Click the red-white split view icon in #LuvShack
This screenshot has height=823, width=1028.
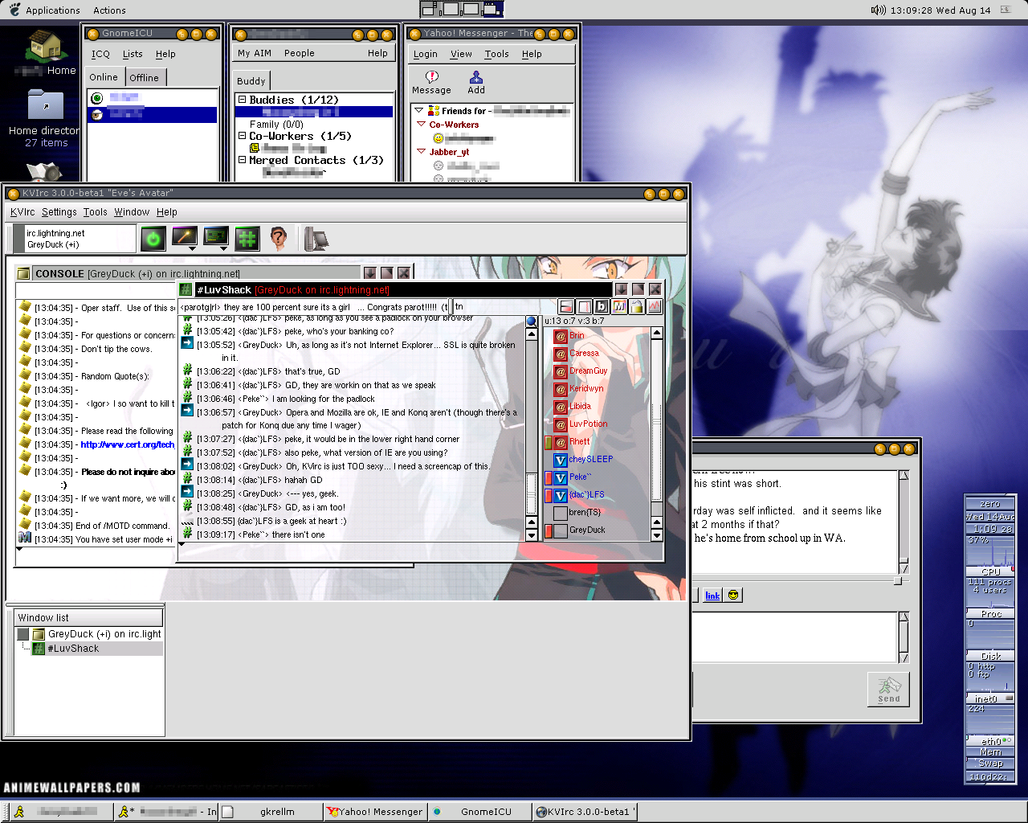point(566,306)
